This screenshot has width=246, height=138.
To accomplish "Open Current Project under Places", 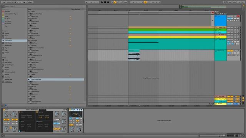I will tap(9, 65).
